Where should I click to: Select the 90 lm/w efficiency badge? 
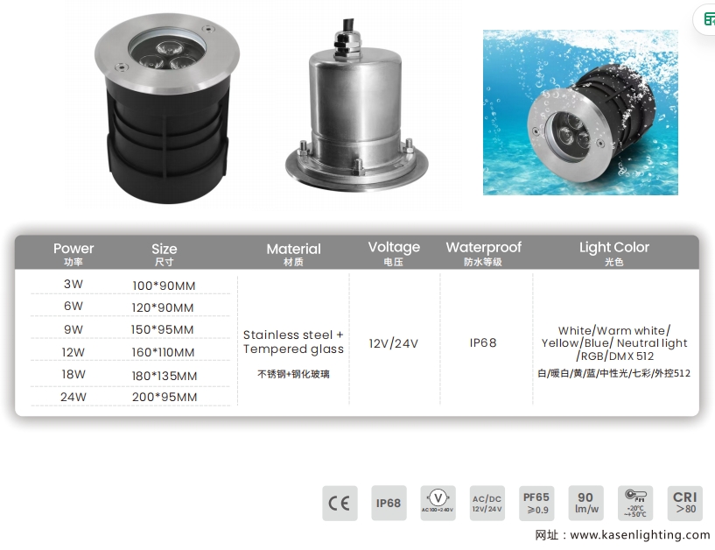(x=585, y=503)
